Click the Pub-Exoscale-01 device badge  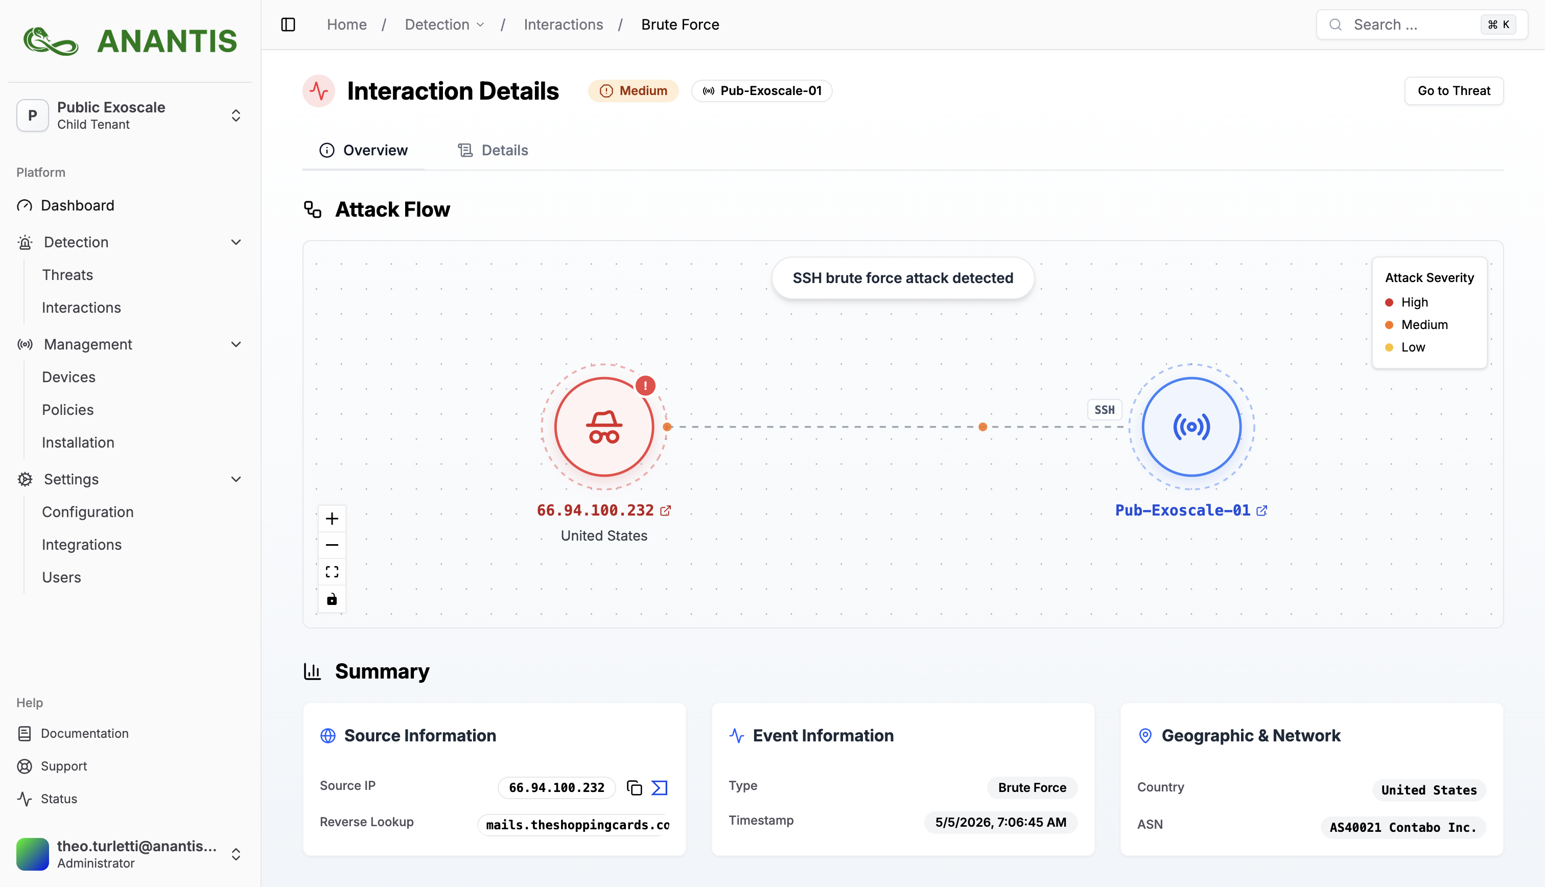click(762, 91)
